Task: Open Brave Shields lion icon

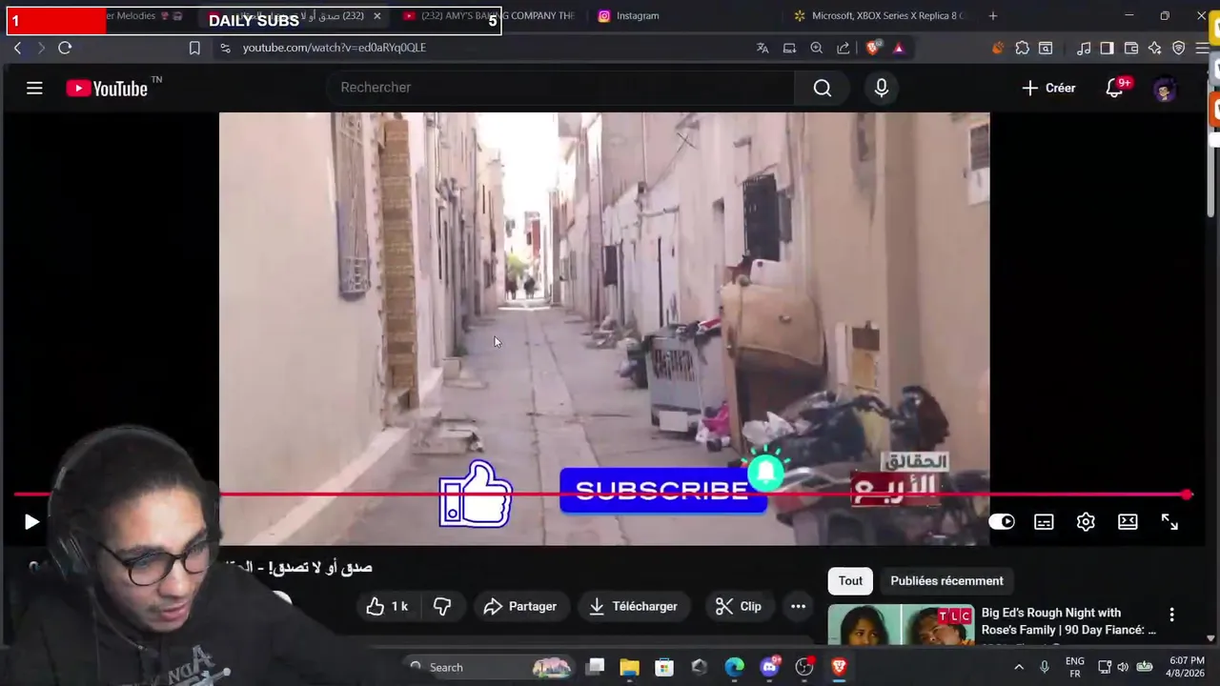Action: click(873, 48)
